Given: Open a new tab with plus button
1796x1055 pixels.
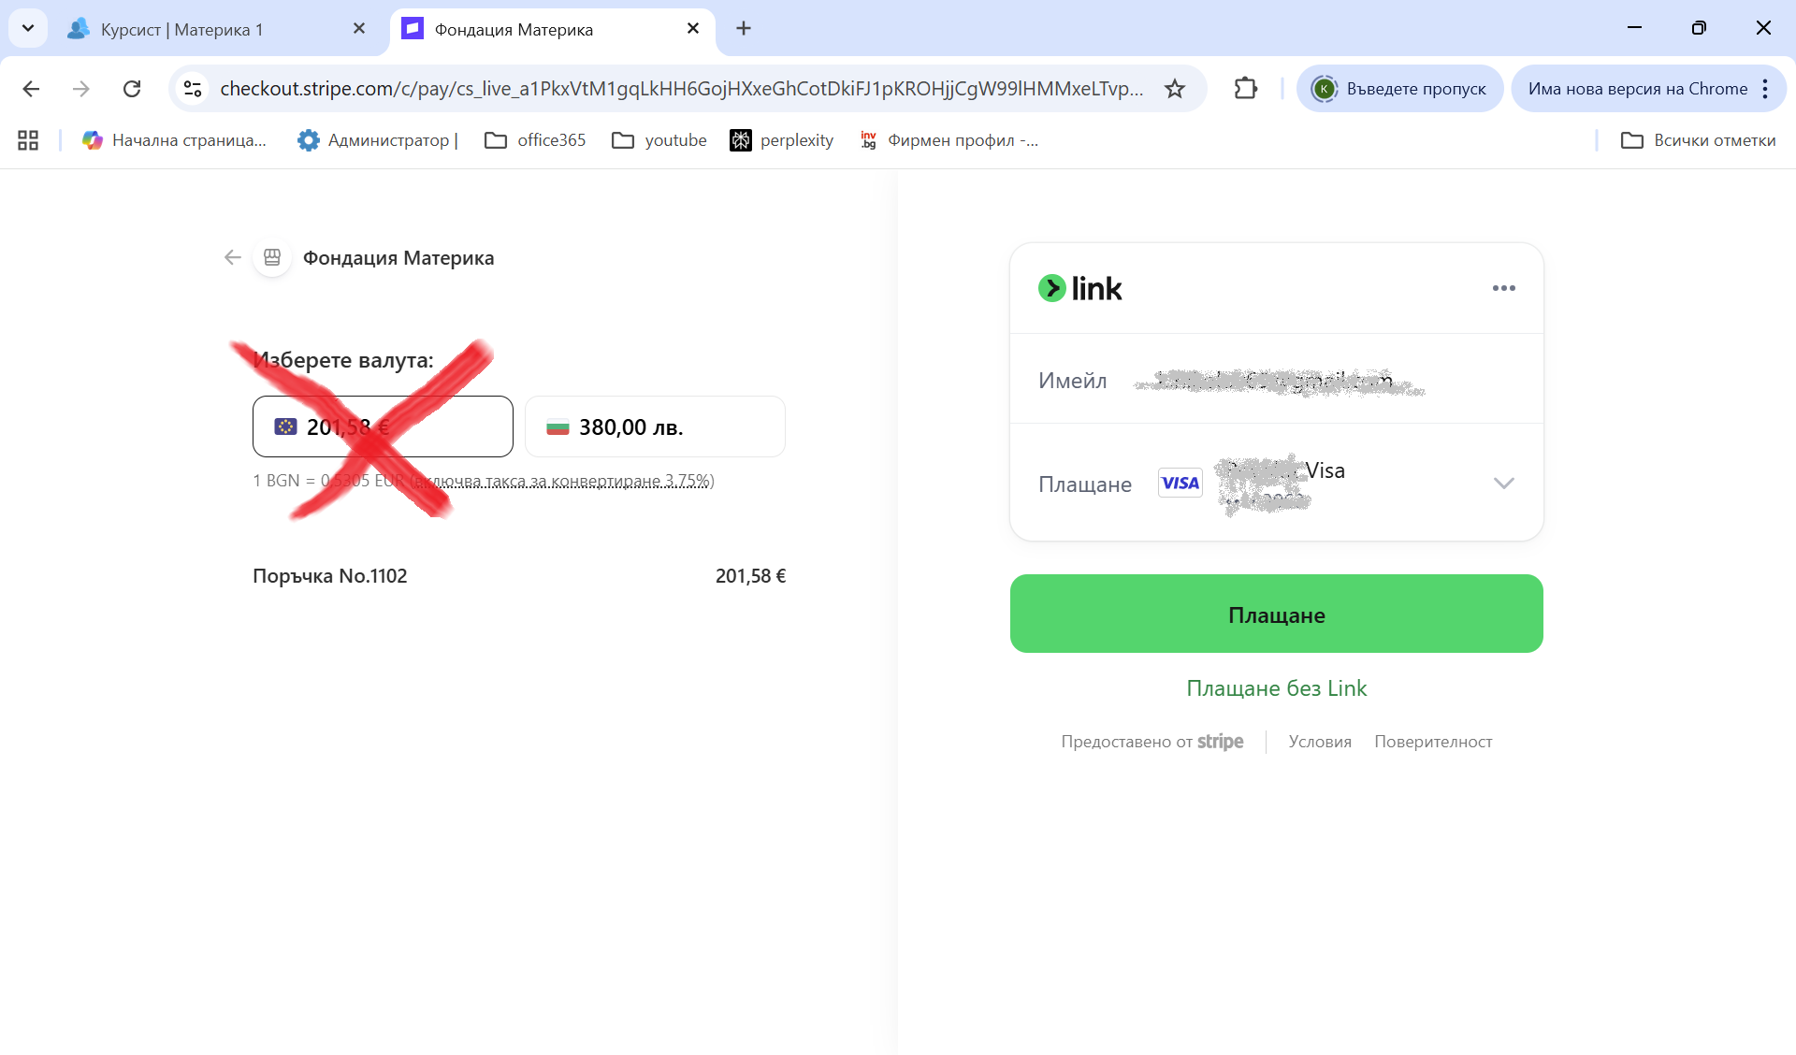Looking at the screenshot, I should [744, 28].
